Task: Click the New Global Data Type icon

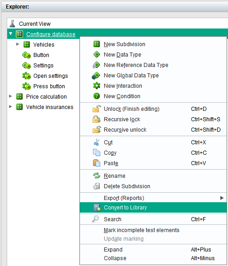Action: [96, 76]
